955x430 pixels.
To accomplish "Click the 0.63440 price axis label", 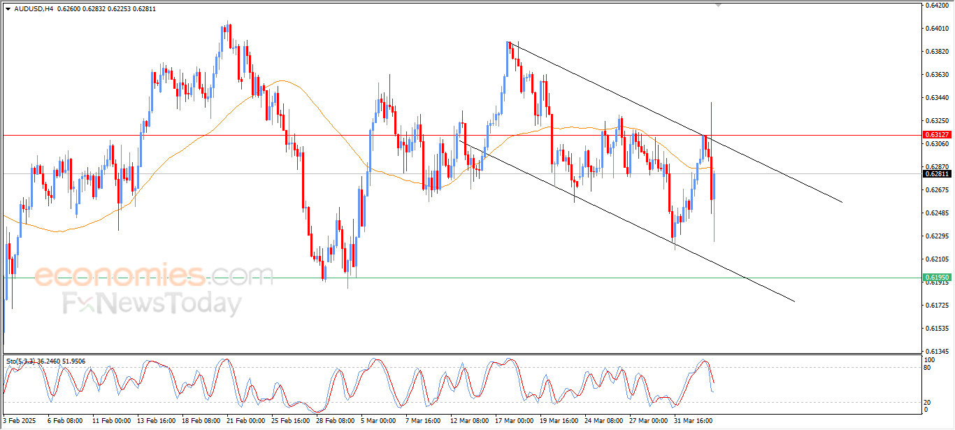I will [x=937, y=97].
